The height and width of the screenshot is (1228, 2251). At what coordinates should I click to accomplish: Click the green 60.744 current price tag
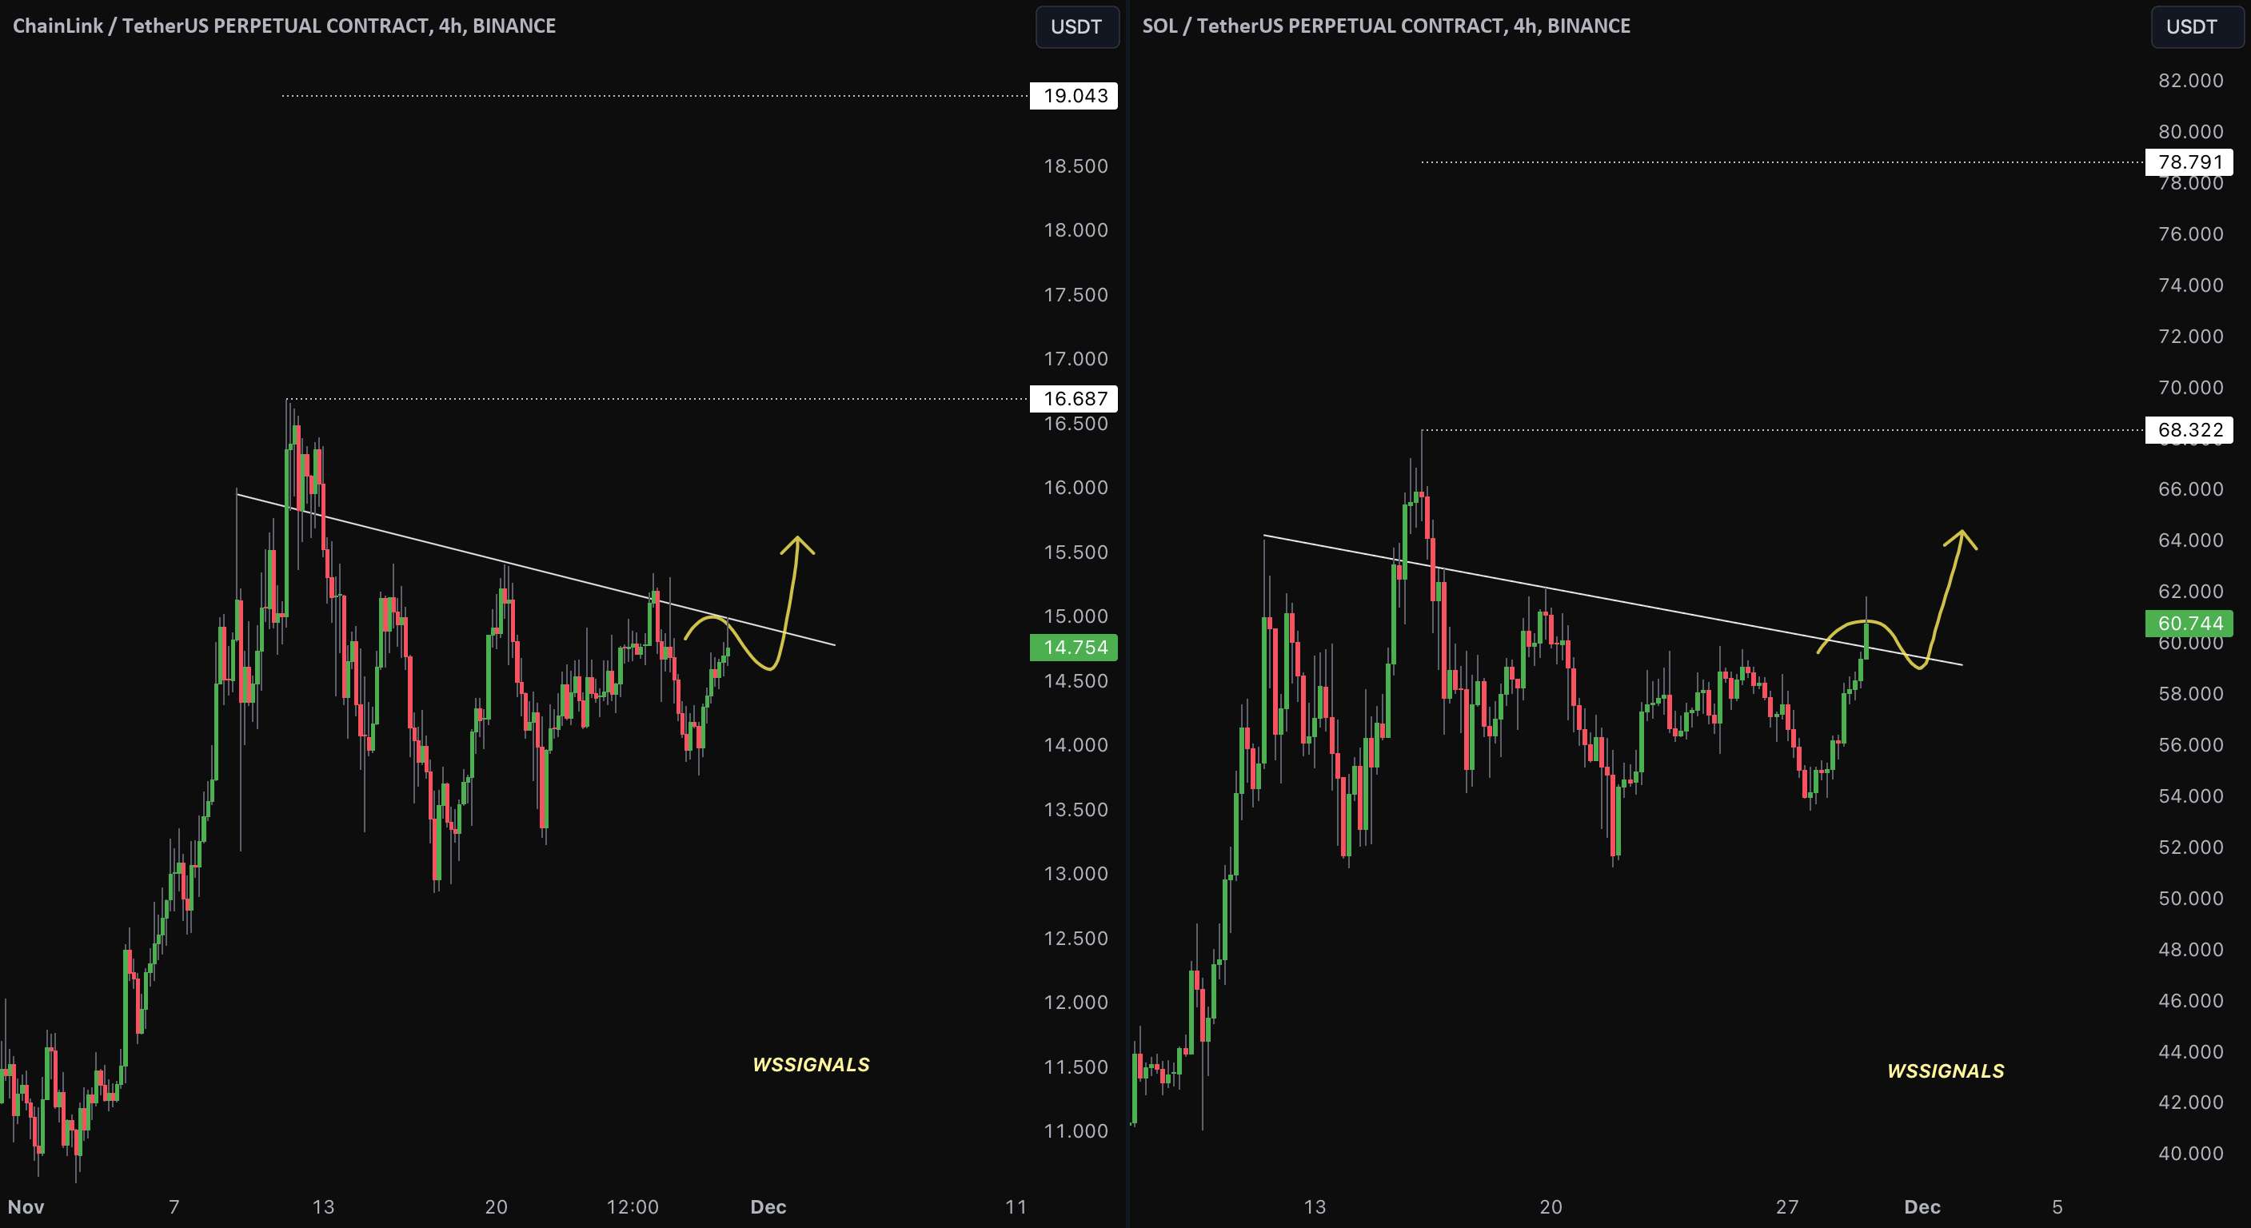point(2189,623)
